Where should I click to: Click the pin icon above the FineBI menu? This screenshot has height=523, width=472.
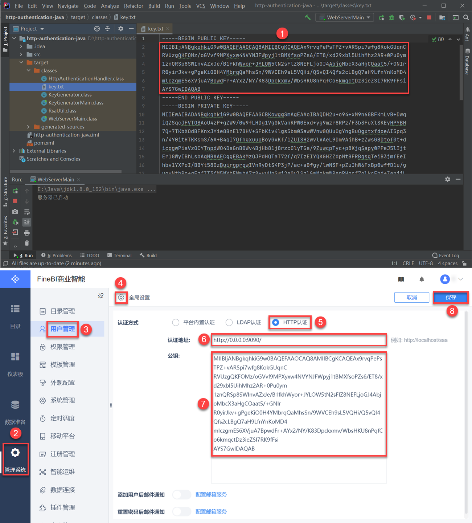(x=100, y=296)
